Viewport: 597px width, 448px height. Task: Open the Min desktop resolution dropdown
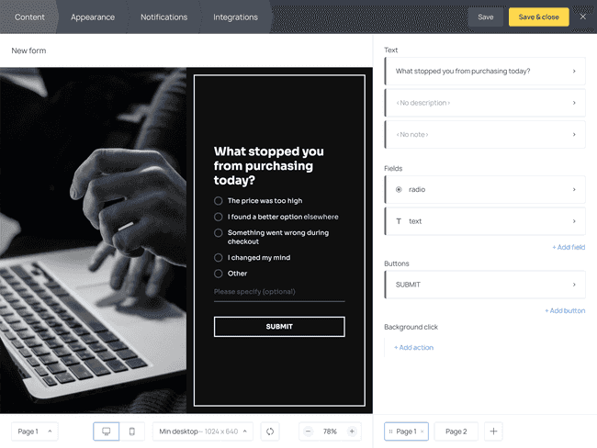[203, 431]
